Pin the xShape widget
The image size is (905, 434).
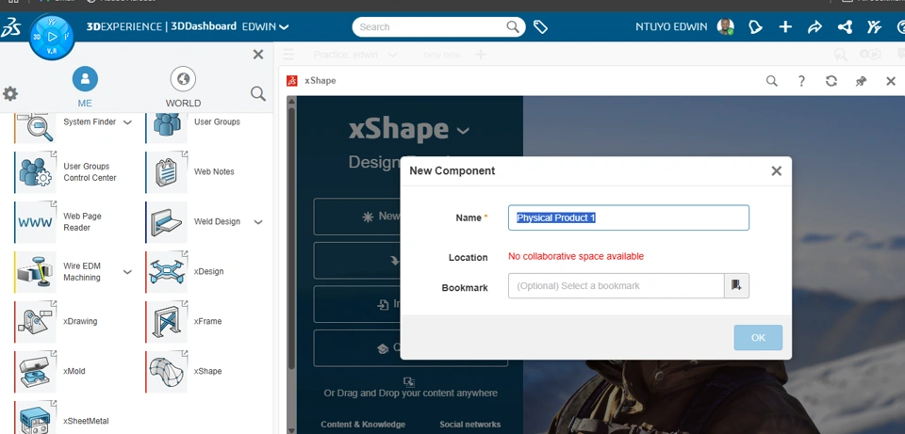pyautogui.click(x=861, y=81)
